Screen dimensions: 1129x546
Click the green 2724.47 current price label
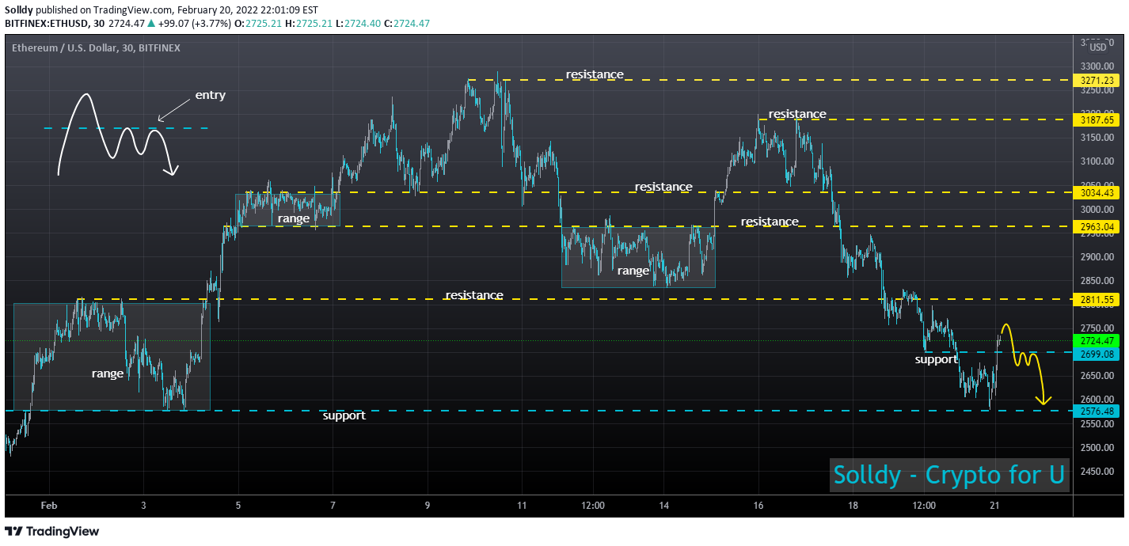click(x=1095, y=340)
